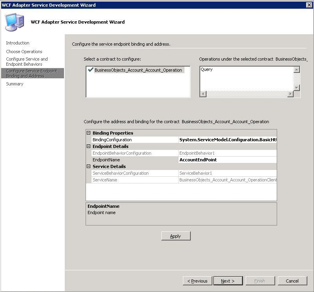Click the Apply button
314x292 pixels.
point(176,236)
